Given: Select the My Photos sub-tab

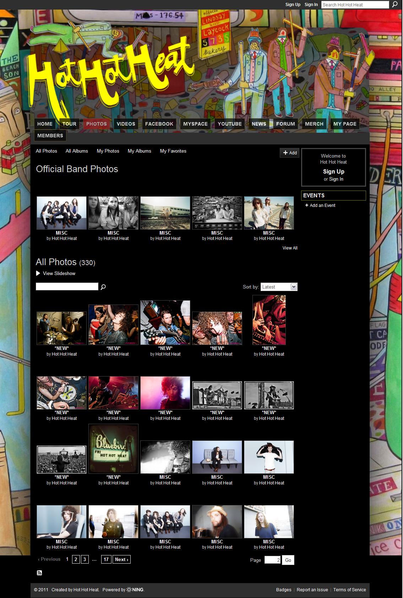Looking at the screenshot, I should click(x=108, y=151).
